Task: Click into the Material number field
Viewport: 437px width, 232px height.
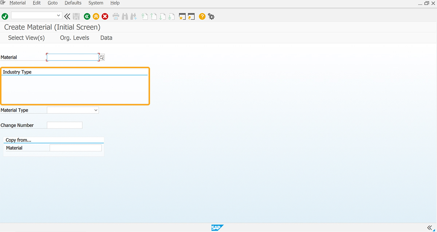Action: 73,57
